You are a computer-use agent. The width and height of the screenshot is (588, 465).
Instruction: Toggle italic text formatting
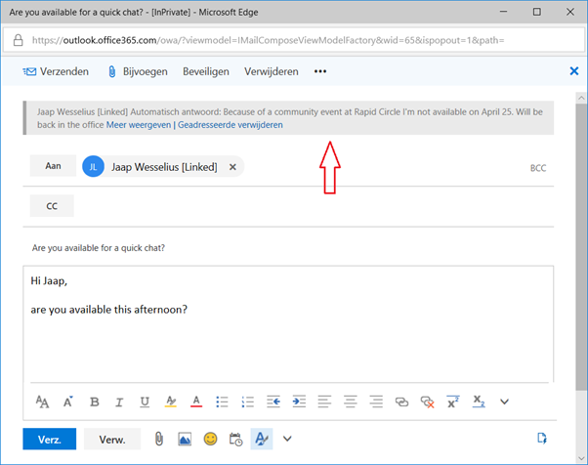pyautogui.click(x=119, y=402)
